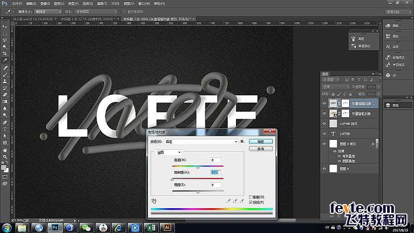Select the Zoom tool in toolbar
414x233 pixels.
(x=5, y=157)
